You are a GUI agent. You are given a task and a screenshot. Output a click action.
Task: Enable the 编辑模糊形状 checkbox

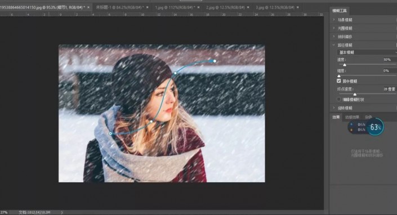pyautogui.click(x=339, y=100)
